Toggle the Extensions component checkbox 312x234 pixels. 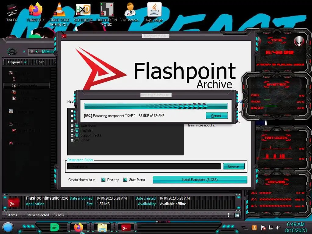(77, 126)
